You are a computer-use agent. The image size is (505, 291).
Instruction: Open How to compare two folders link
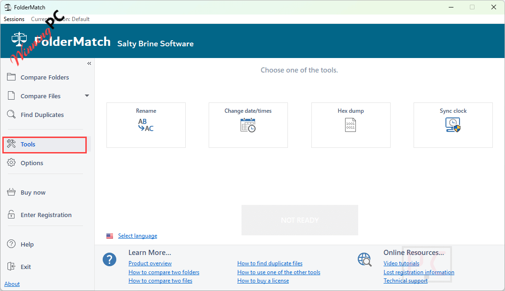(164, 272)
